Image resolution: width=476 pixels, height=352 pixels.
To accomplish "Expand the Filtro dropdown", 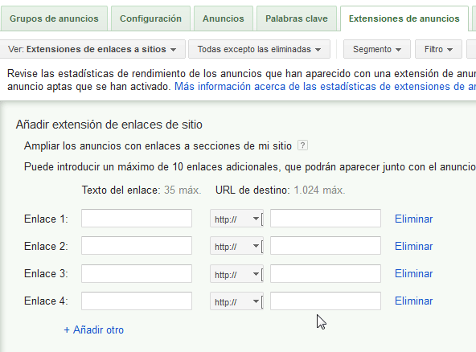I will (x=438, y=49).
